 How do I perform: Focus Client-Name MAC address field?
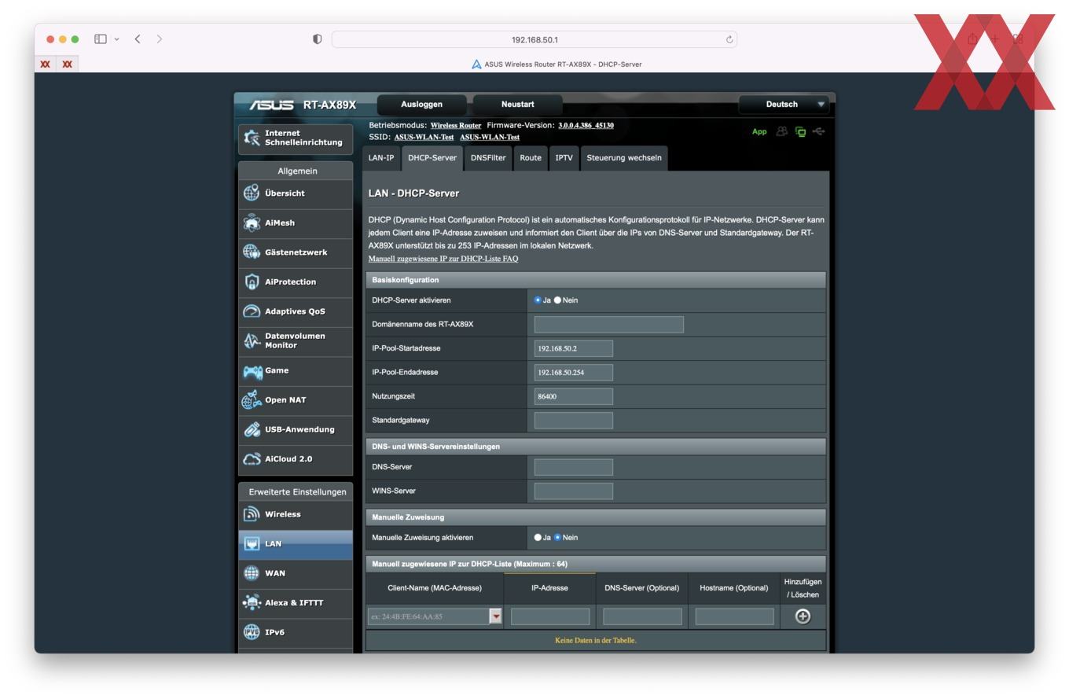point(428,616)
